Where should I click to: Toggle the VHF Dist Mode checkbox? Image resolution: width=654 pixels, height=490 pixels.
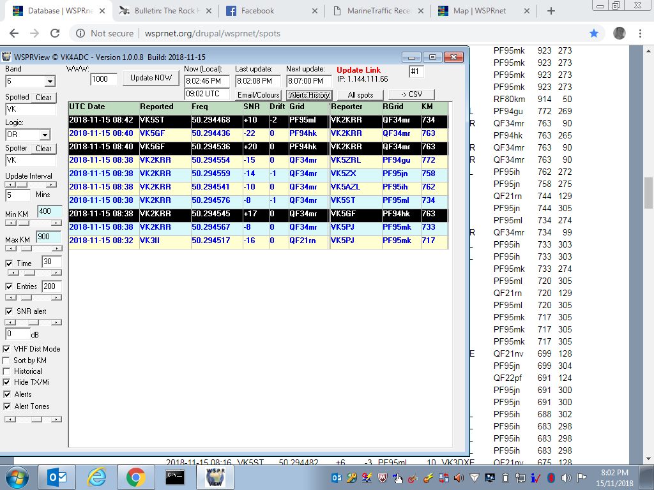(9, 349)
